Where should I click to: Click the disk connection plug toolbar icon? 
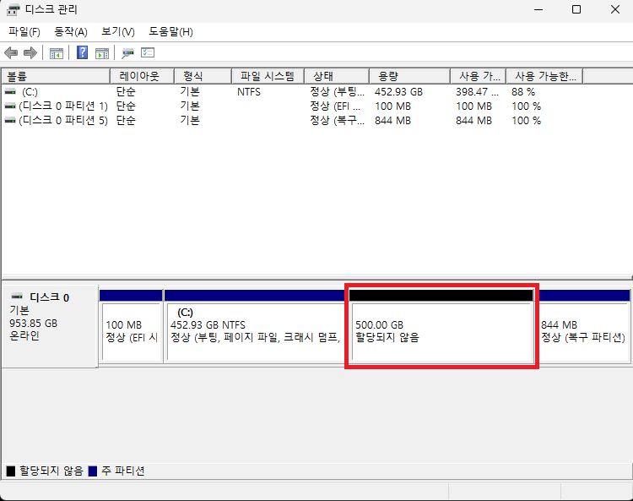coord(127,53)
